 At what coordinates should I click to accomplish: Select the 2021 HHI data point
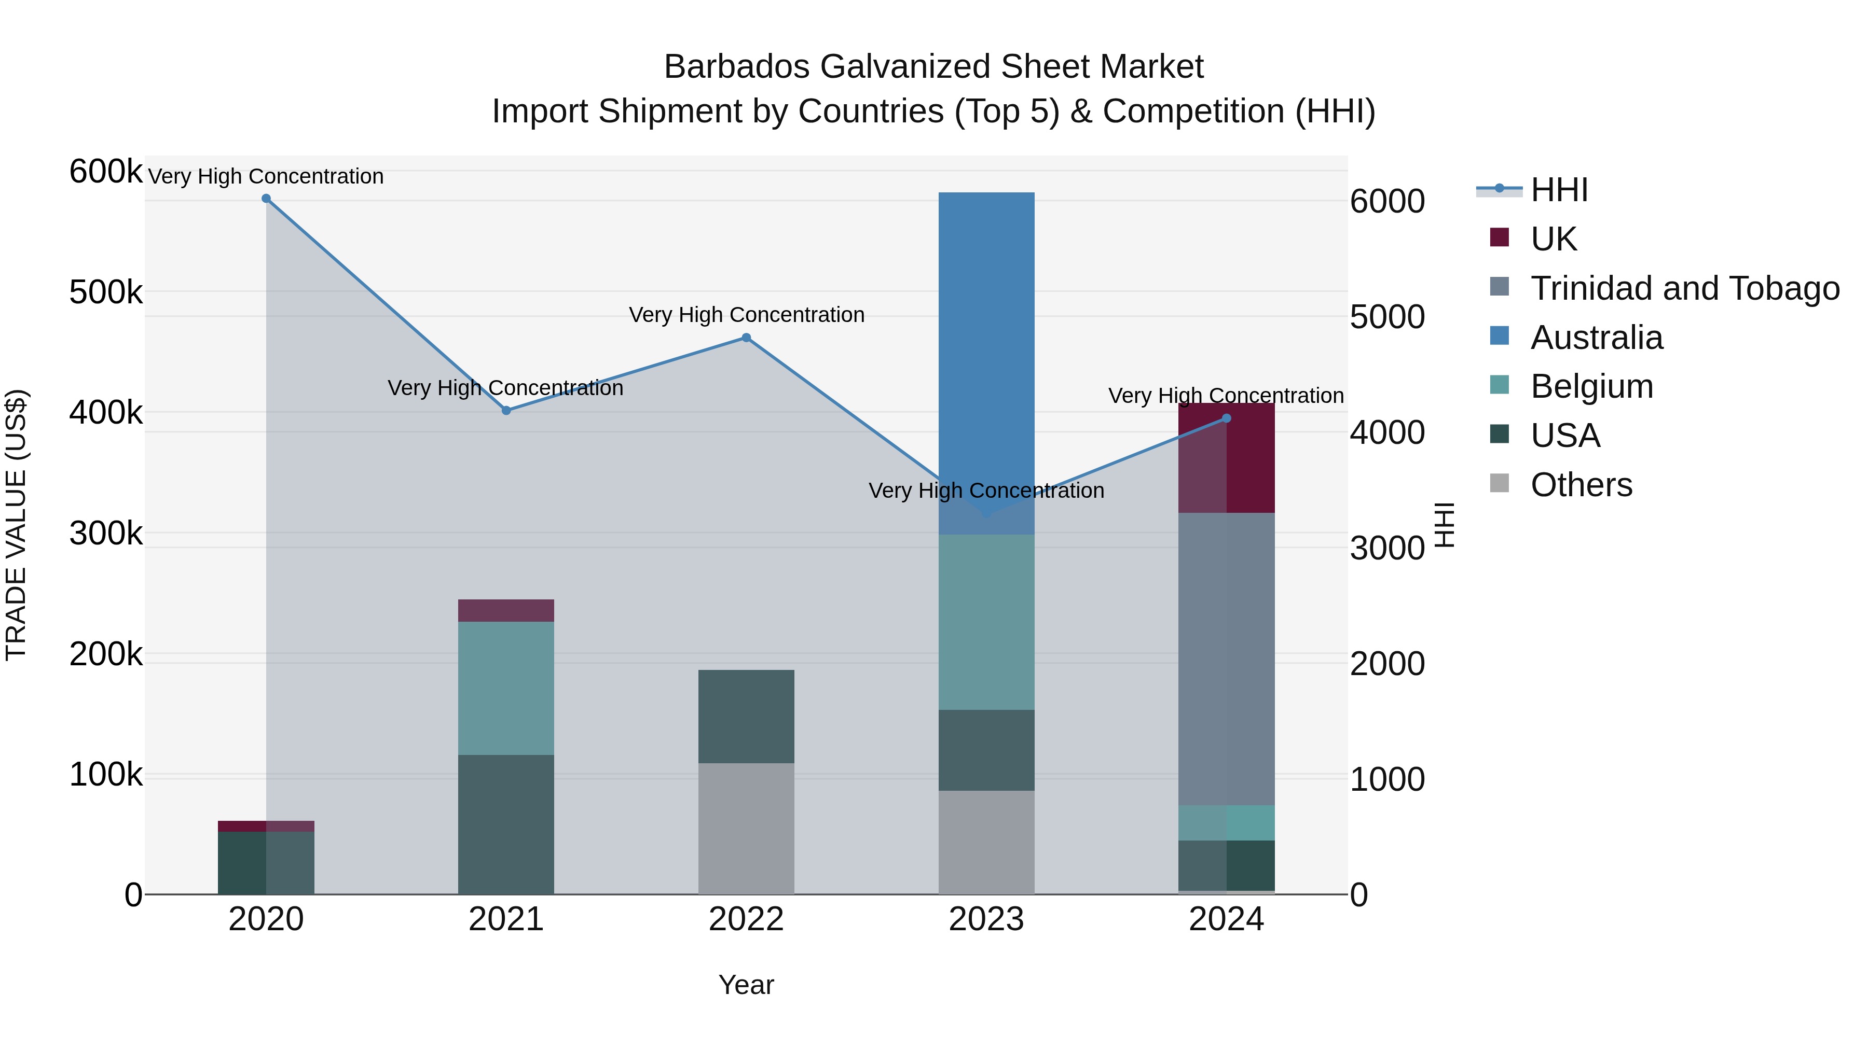click(x=506, y=410)
